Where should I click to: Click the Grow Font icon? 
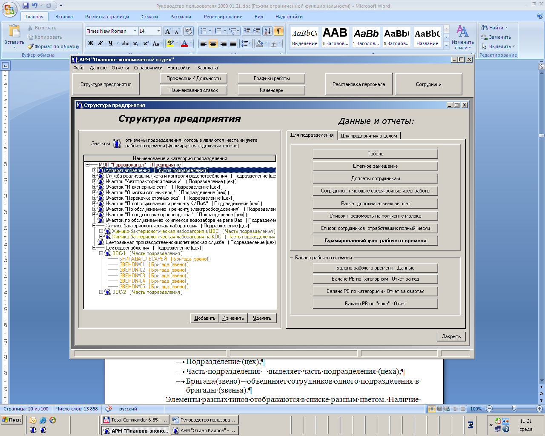coord(168,31)
